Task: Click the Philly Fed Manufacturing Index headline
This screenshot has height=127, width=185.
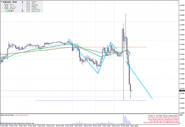Action: tap(161, 123)
